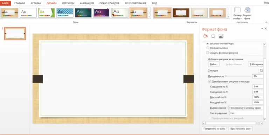269x135 pixels.
Task: Select the Узорная заливка radio button
Action: [207, 48]
